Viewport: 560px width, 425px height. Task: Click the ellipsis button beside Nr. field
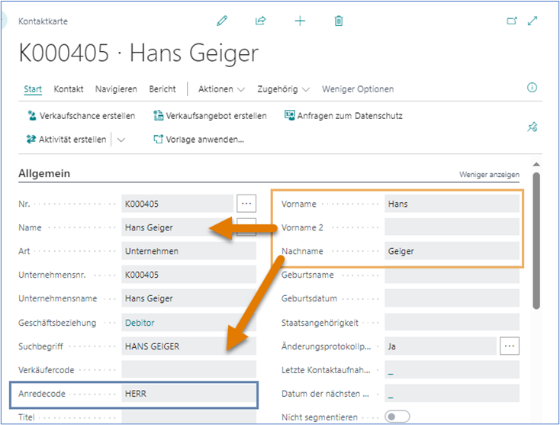click(x=246, y=204)
